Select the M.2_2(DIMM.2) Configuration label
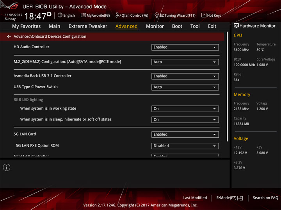This screenshot has height=210, width=281. [x=68, y=61]
